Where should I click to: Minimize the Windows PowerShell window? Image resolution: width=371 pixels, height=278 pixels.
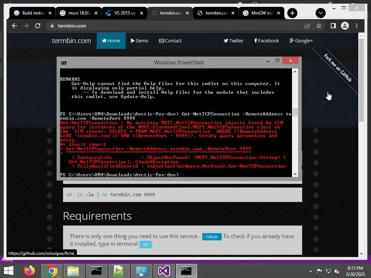(268, 61)
